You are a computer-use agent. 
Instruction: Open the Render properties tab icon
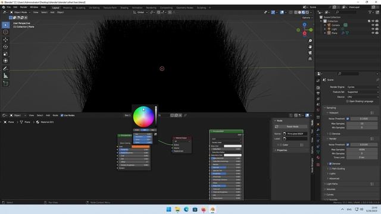pyautogui.click(x=318, y=88)
